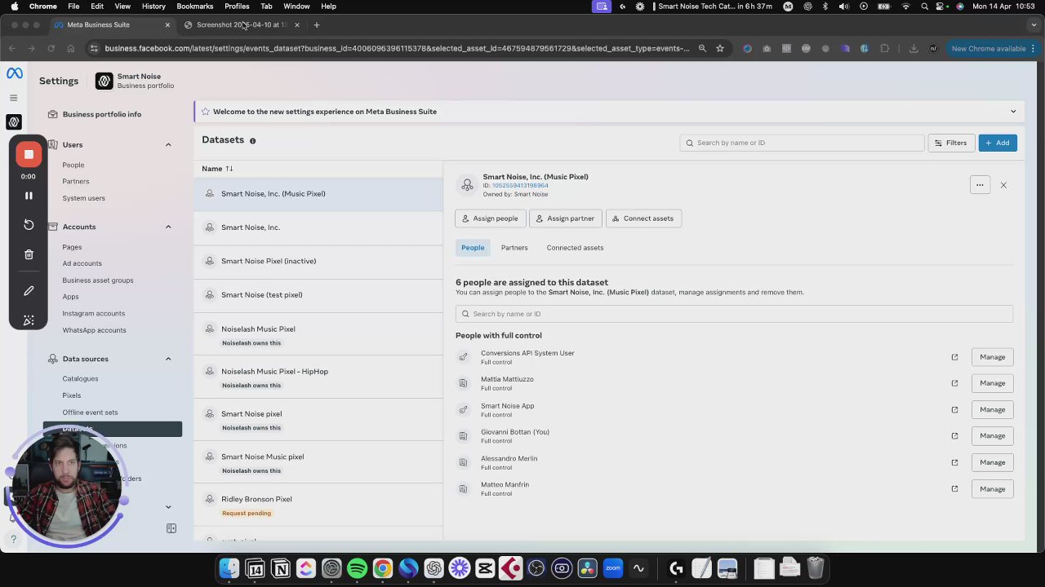Image resolution: width=1045 pixels, height=587 pixels.
Task: Collapse the Accounts section
Action: click(x=168, y=227)
